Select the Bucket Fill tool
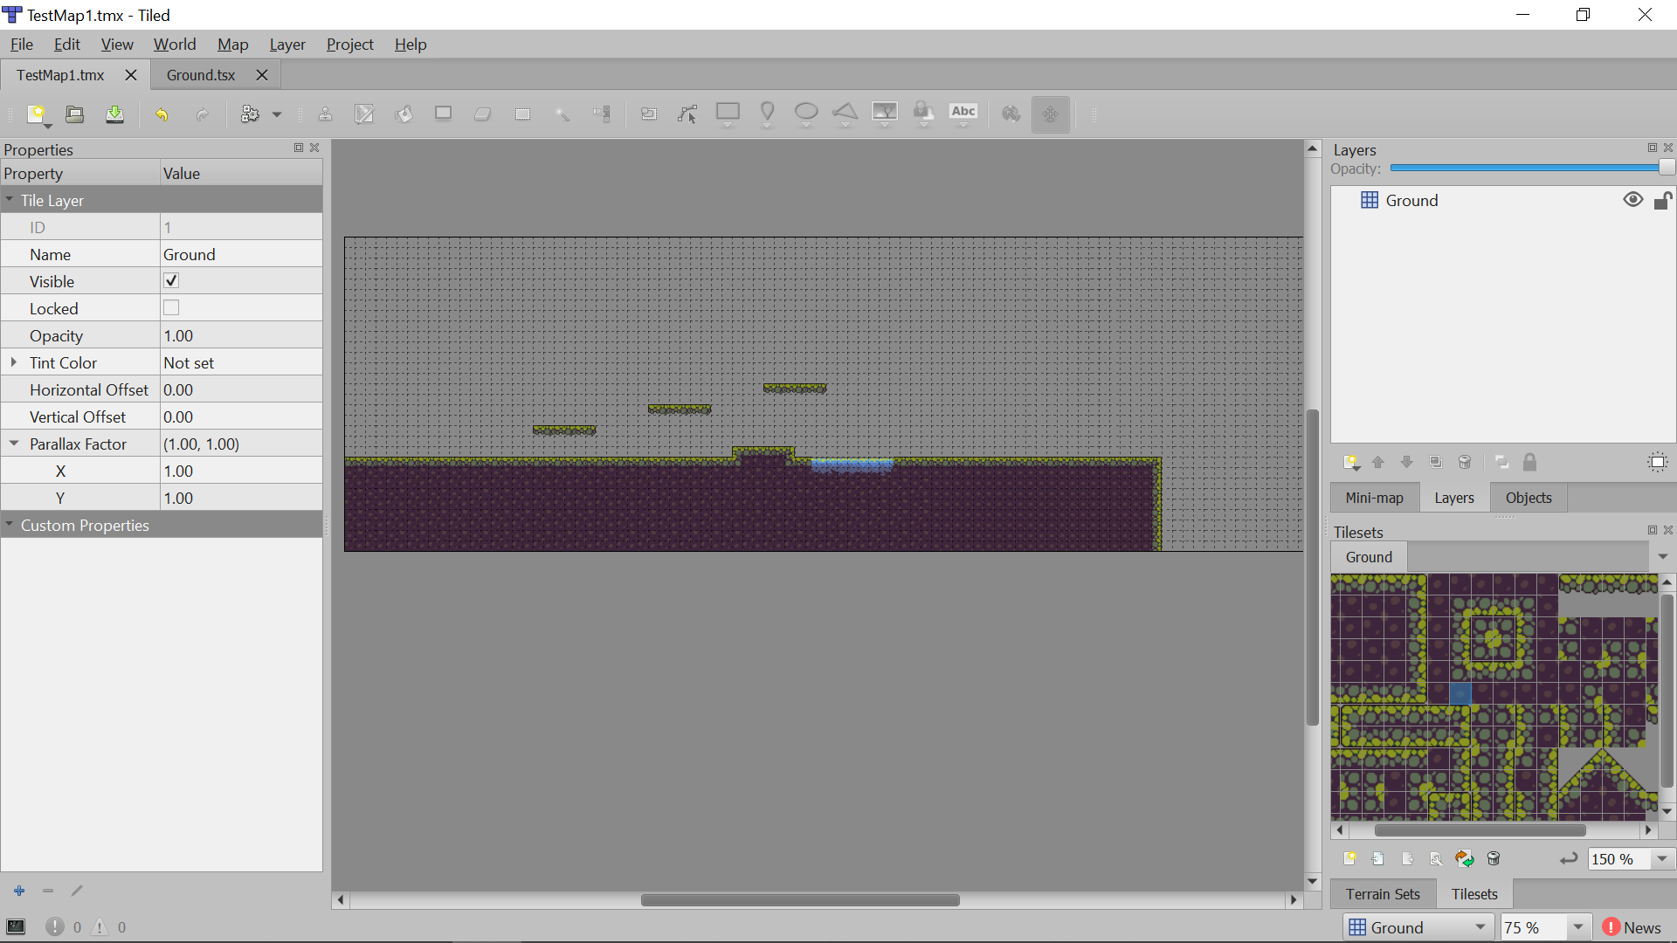This screenshot has height=943, width=1677. click(x=404, y=114)
